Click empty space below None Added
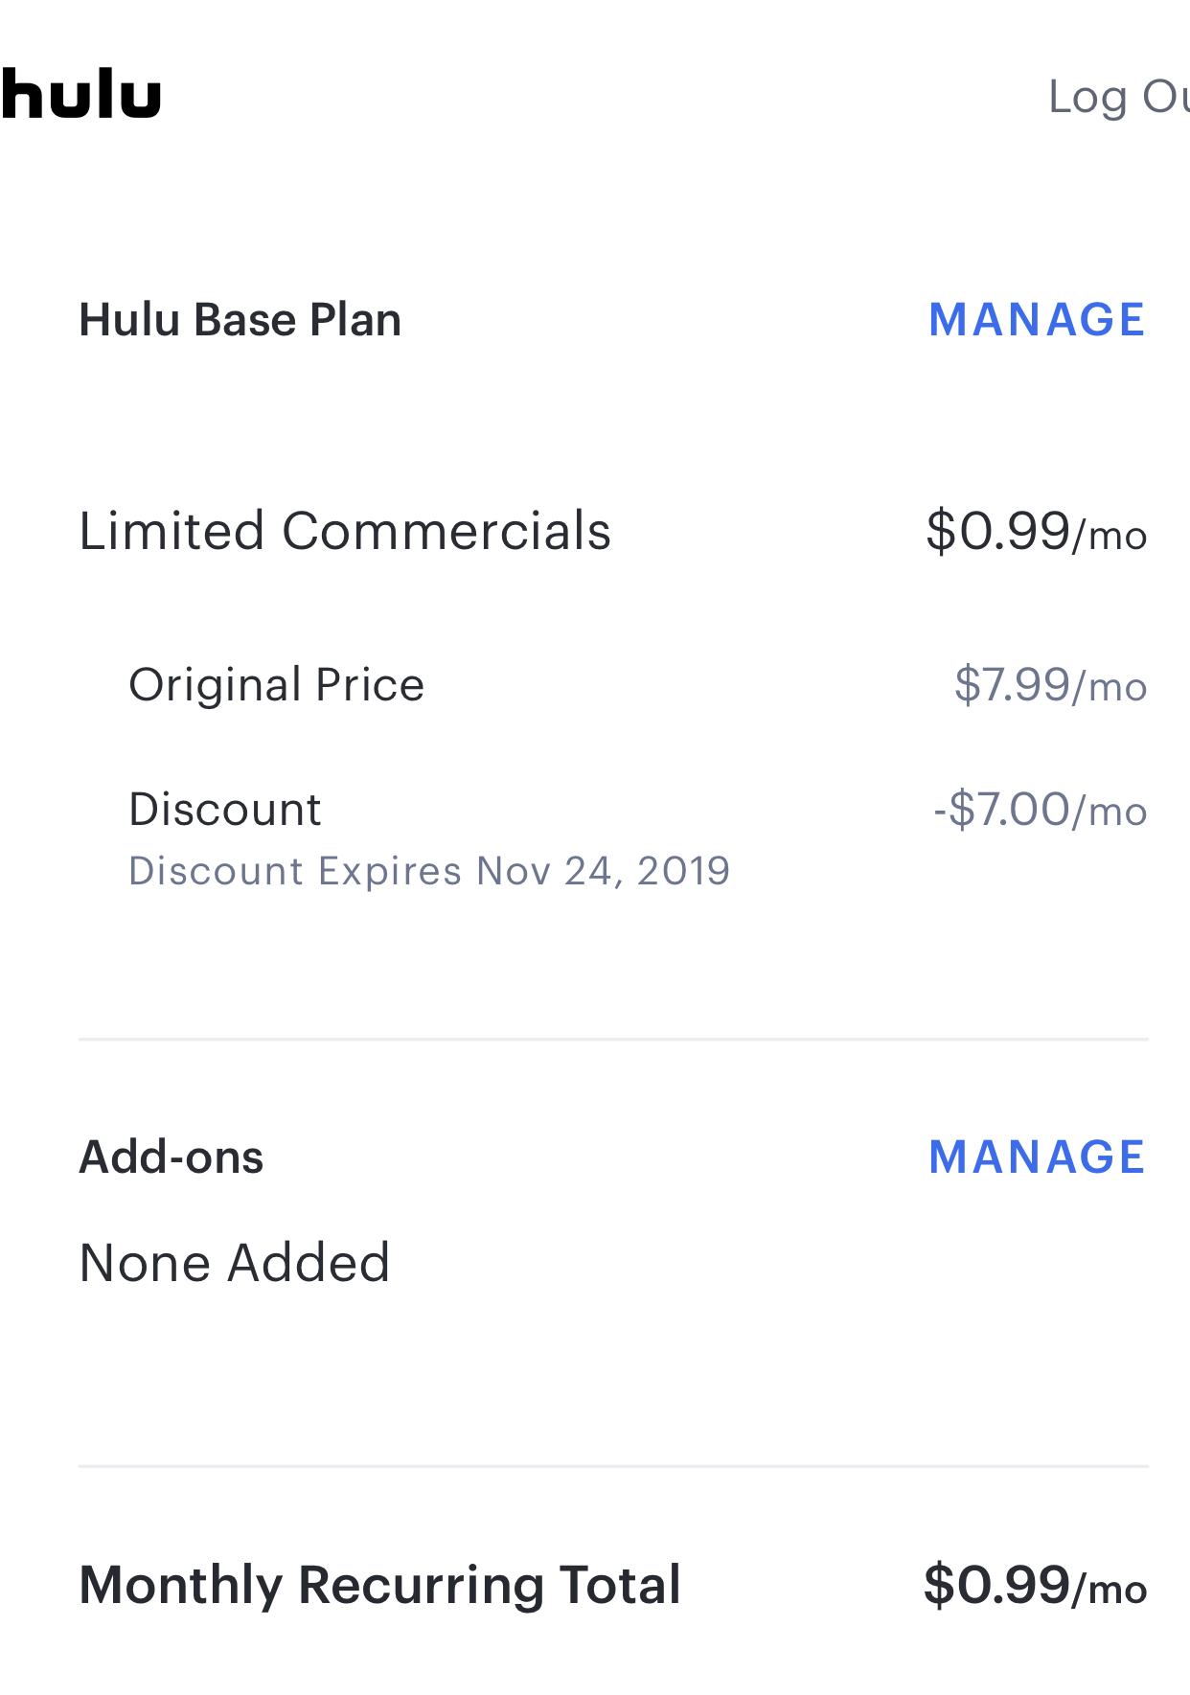 (x=613, y=1375)
